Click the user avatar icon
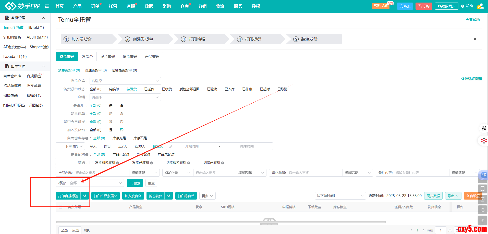This screenshot has height=234, width=488. [x=480, y=6]
